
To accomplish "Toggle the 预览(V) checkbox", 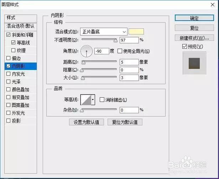I will pos(184,47).
